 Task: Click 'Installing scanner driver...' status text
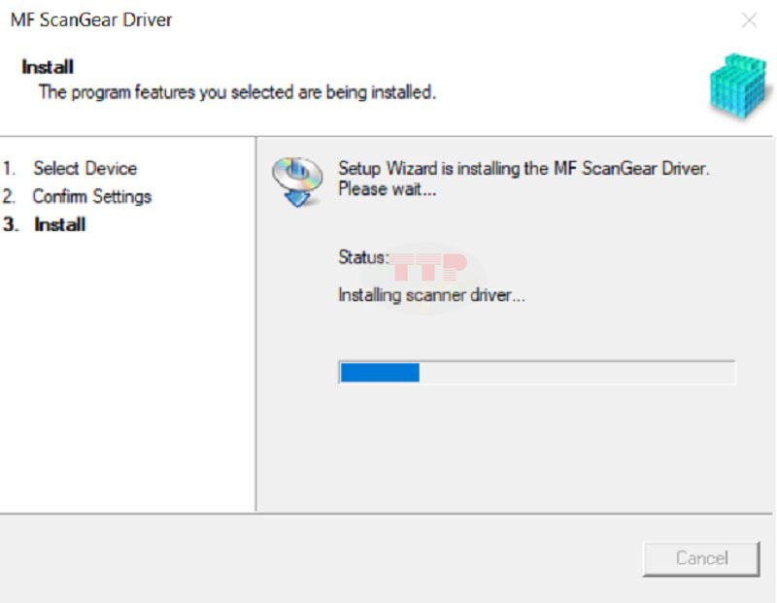(x=431, y=295)
